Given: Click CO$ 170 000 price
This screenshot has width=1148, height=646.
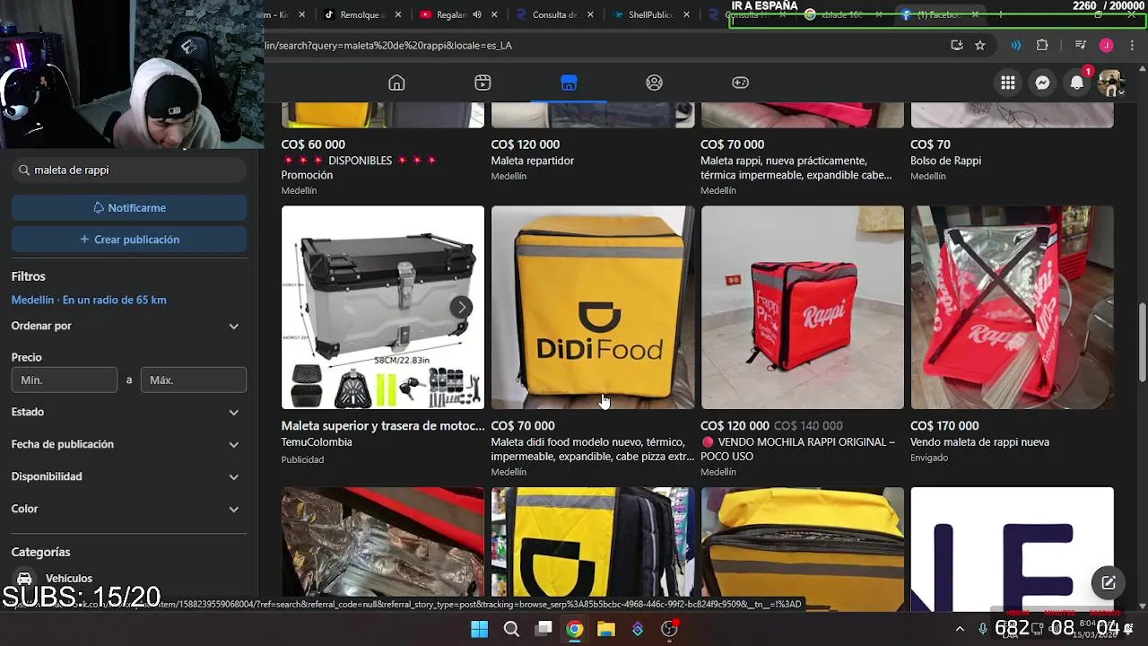Looking at the screenshot, I should pos(944,425).
